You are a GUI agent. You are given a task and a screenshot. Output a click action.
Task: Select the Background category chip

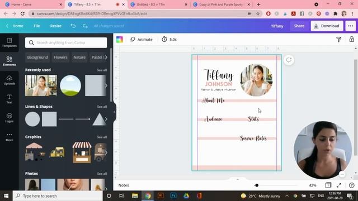click(37, 57)
